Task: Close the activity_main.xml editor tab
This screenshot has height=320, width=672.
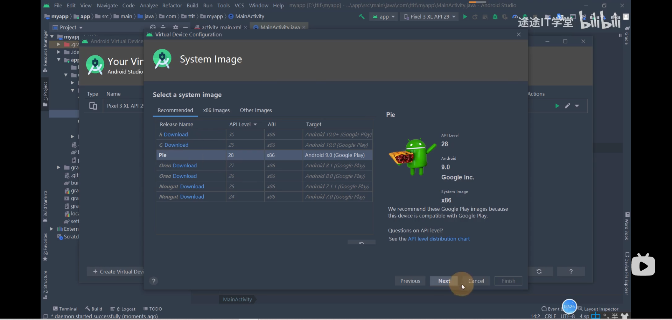Action: point(245,27)
